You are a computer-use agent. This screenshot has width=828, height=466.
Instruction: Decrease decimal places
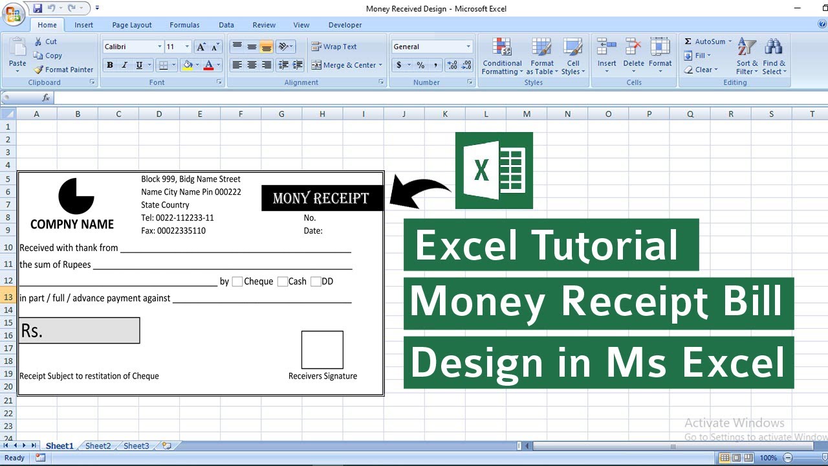[x=466, y=65]
